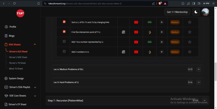Select Striver's A2Z Sheet in sidebar
The height and width of the screenshot is (109, 217).
[18, 52]
